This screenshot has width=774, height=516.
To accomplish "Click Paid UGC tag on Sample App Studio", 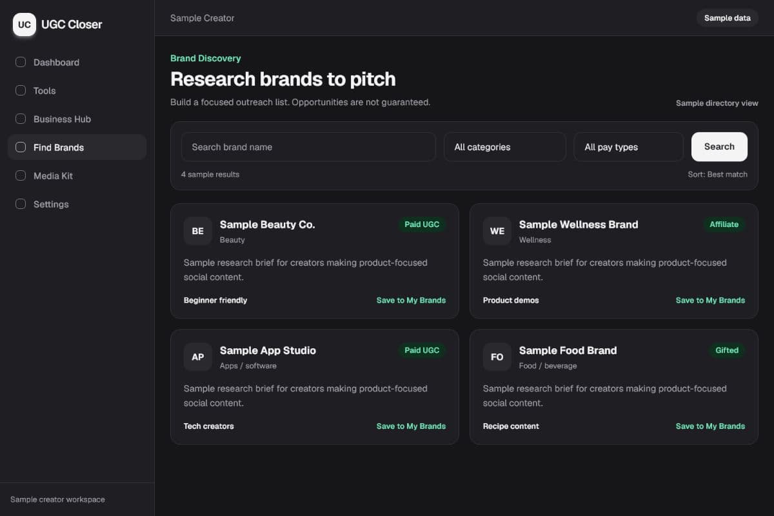I will pyautogui.click(x=422, y=350).
